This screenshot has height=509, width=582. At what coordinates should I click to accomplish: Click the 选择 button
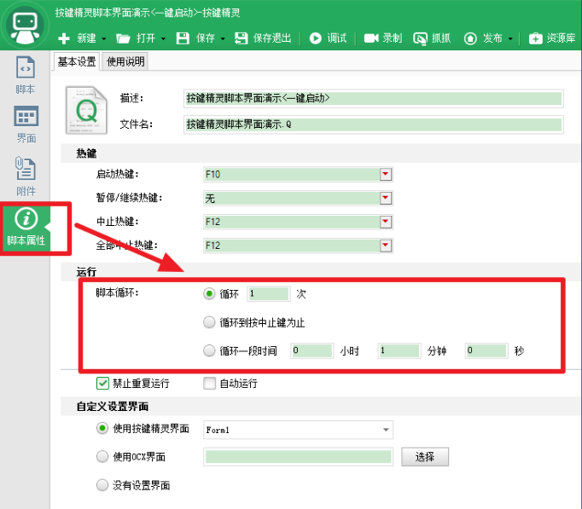425,457
